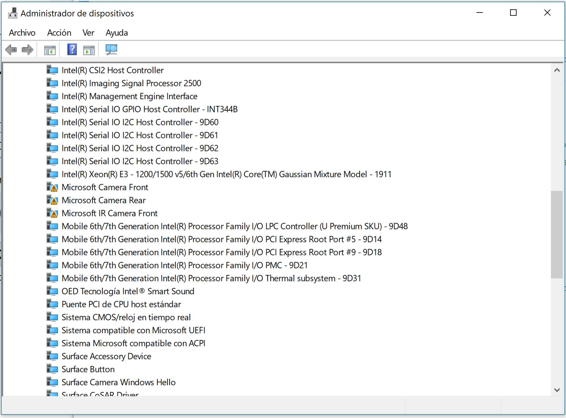The height and width of the screenshot is (418, 566).
Task: Select Sistema CMOS/reloj en tiempo real
Action: point(126,317)
